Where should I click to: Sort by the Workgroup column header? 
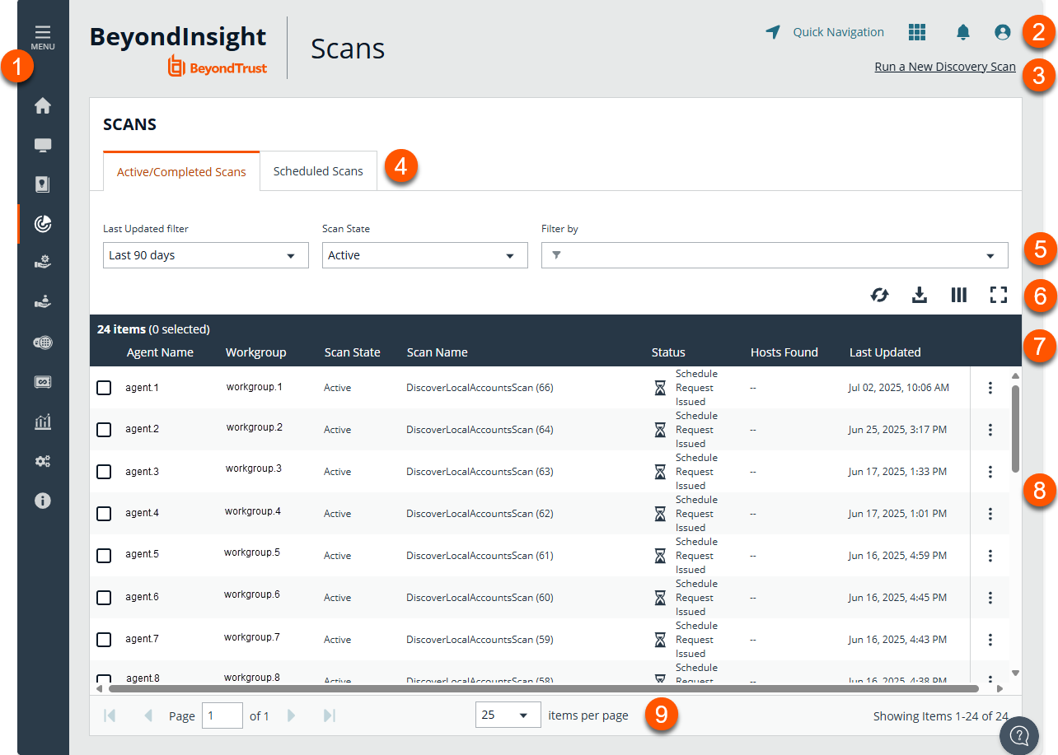pyautogui.click(x=255, y=352)
